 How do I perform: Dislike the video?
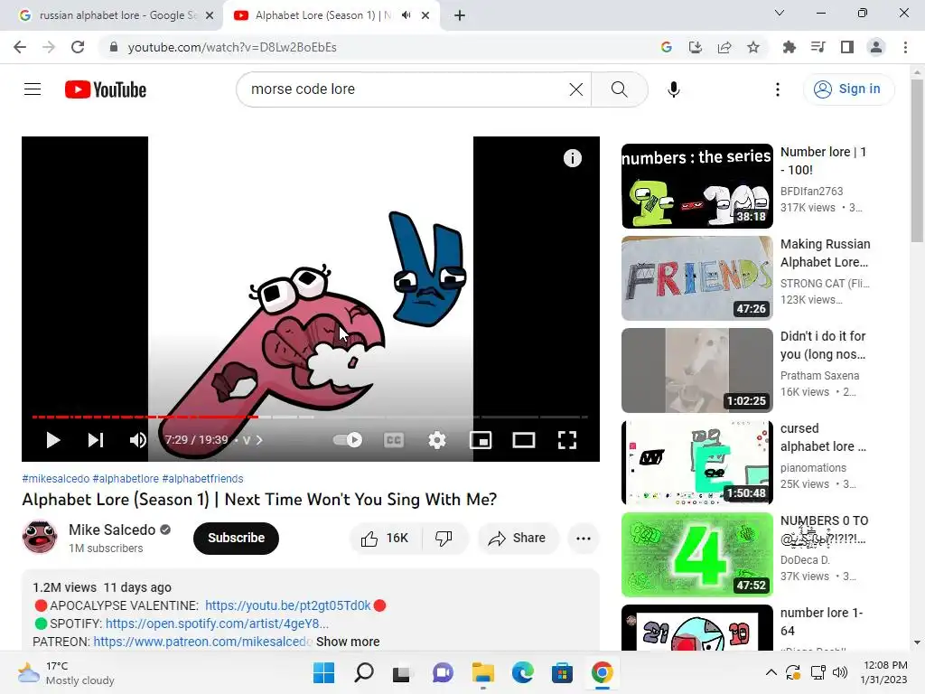point(444,539)
